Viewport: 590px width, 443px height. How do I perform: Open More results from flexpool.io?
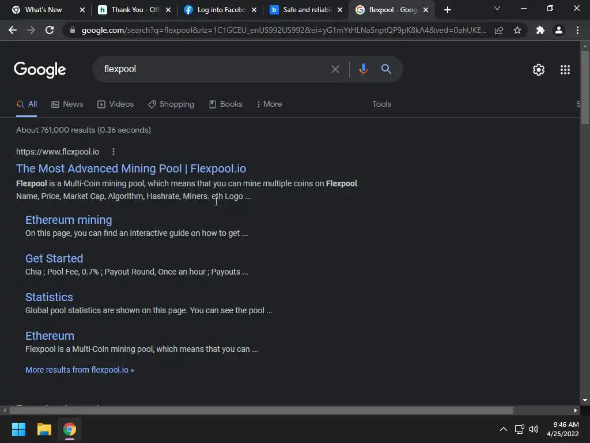click(80, 370)
